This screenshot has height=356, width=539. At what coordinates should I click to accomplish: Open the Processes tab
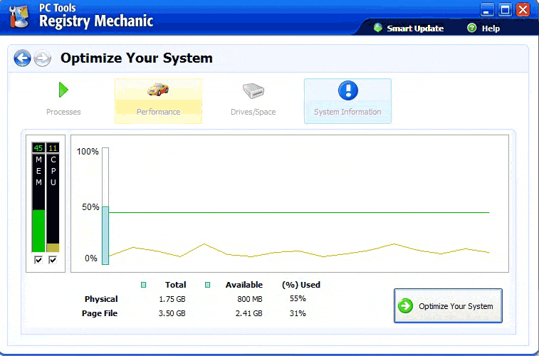pyautogui.click(x=63, y=101)
